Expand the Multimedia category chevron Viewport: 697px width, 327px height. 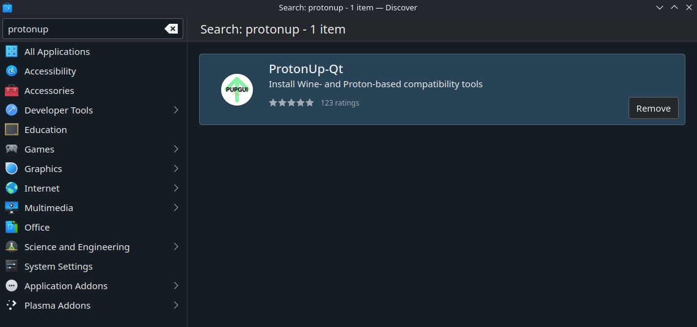tap(176, 208)
